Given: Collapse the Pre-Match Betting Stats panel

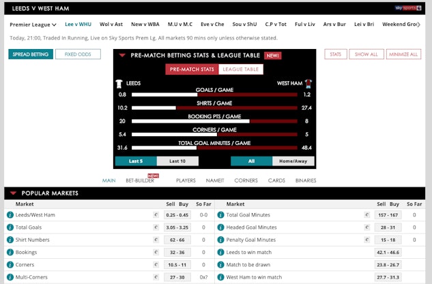Looking at the screenshot, I should [122, 55].
